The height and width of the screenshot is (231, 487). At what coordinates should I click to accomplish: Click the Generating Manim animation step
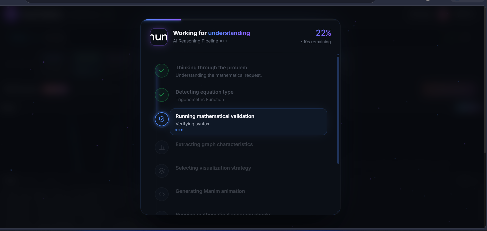click(x=210, y=191)
